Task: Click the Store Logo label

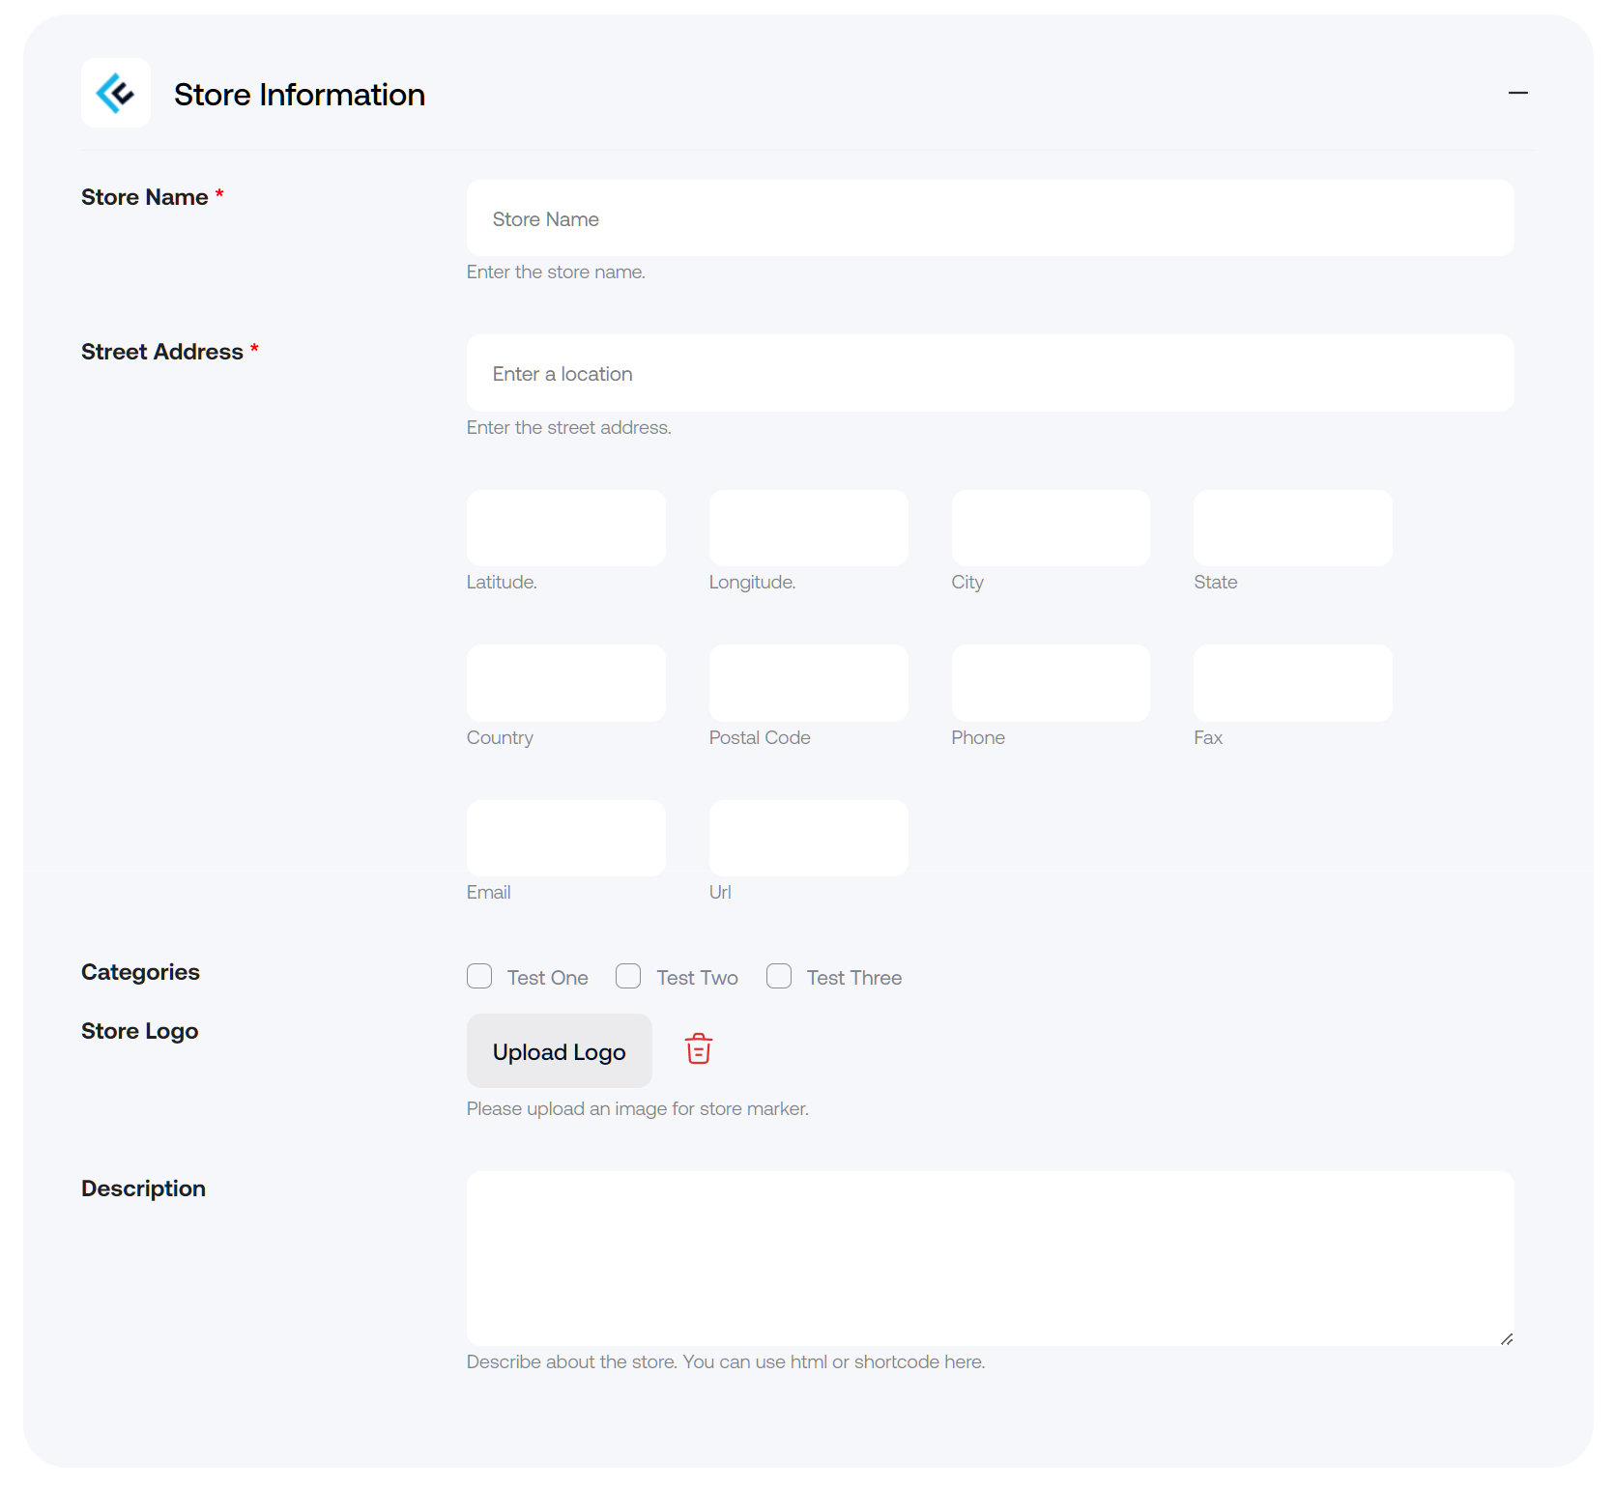Action: 139,1031
